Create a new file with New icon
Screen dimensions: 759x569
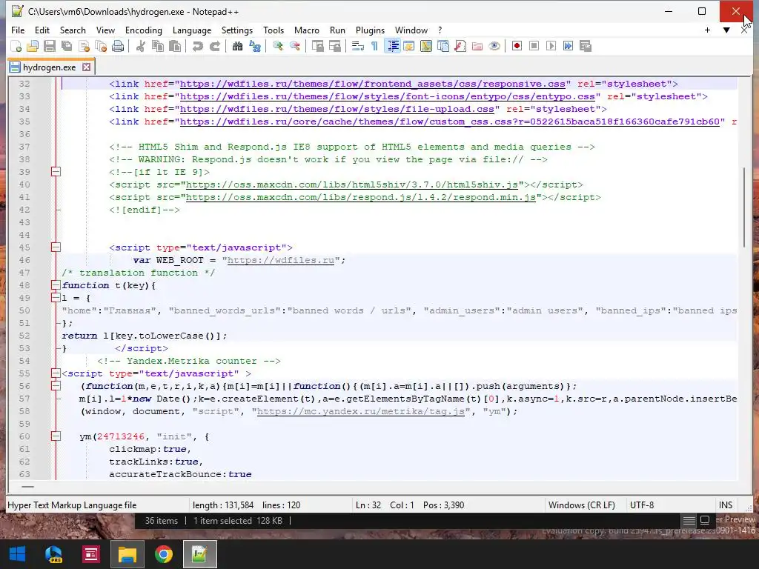click(x=16, y=46)
